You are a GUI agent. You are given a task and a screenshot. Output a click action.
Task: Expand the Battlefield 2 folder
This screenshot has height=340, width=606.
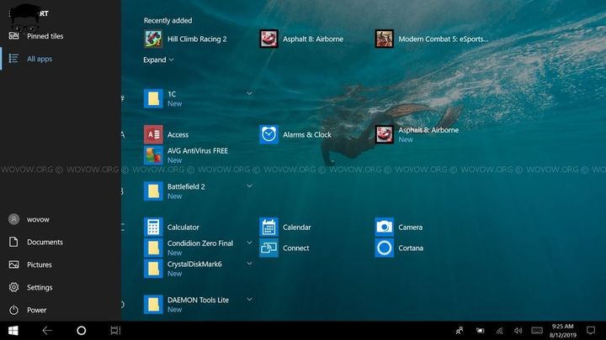249,186
